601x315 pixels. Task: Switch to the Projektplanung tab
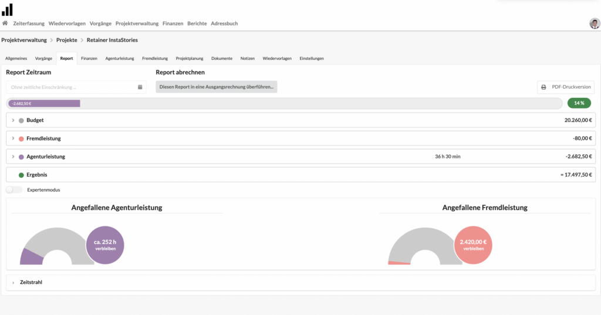(190, 58)
